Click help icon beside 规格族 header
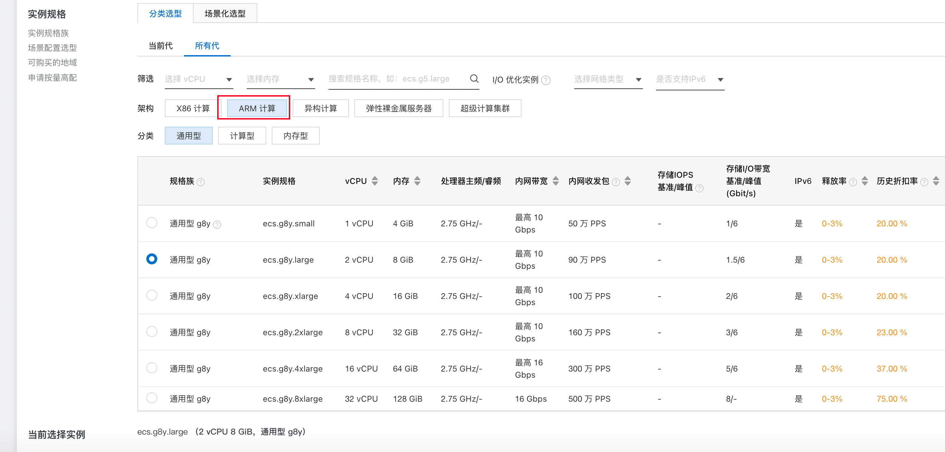The height and width of the screenshot is (452, 945). pyautogui.click(x=201, y=182)
